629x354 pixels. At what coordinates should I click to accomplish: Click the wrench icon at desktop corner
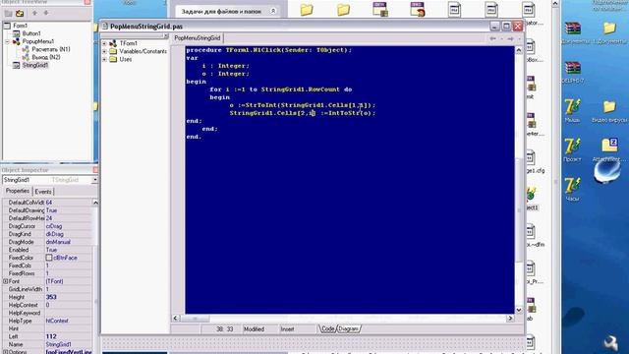point(611,343)
